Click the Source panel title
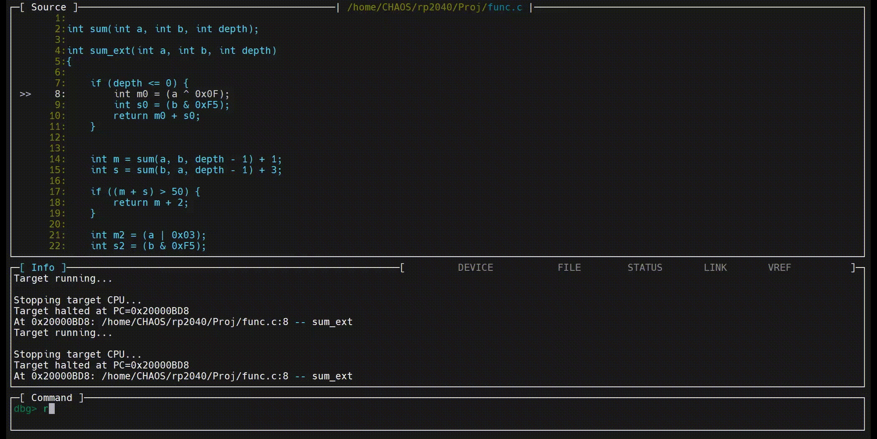The image size is (877, 439). (48, 7)
